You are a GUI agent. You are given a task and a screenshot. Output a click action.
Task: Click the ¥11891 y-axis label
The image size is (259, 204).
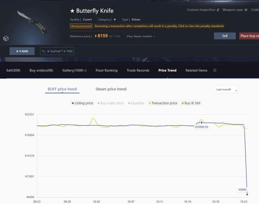(x=29, y=177)
